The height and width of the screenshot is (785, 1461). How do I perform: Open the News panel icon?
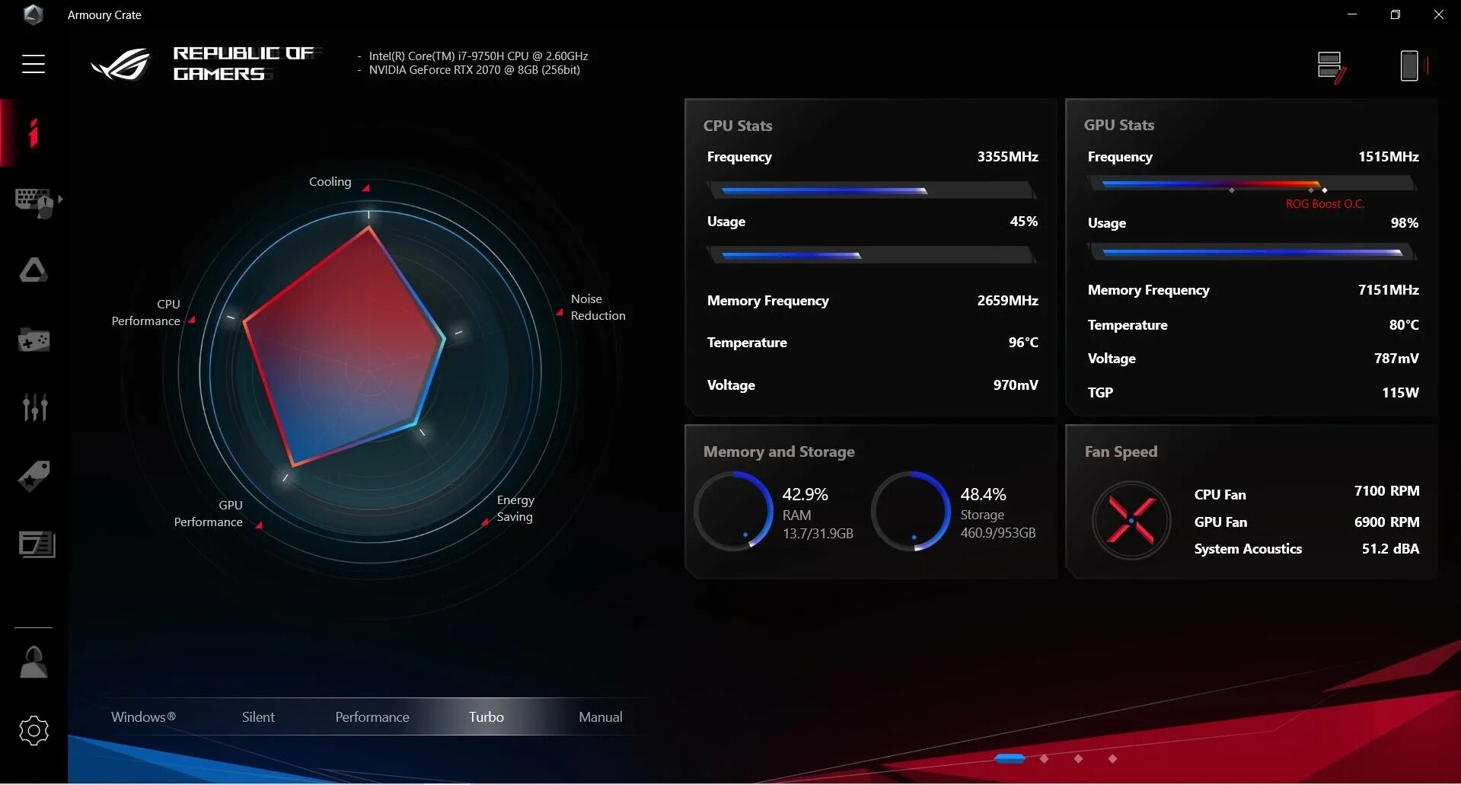tap(37, 544)
